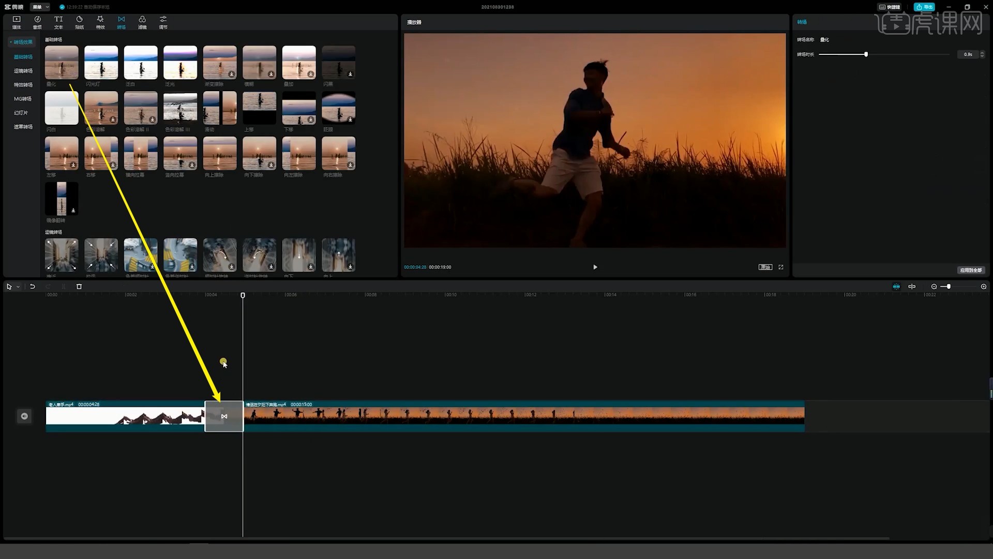Click the delete trash icon in timeline toolbar
Image resolution: width=993 pixels, height=559 pixels.
pos(79,286)
